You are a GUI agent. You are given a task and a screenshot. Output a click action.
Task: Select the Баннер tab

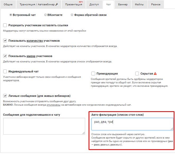point(123,5)
